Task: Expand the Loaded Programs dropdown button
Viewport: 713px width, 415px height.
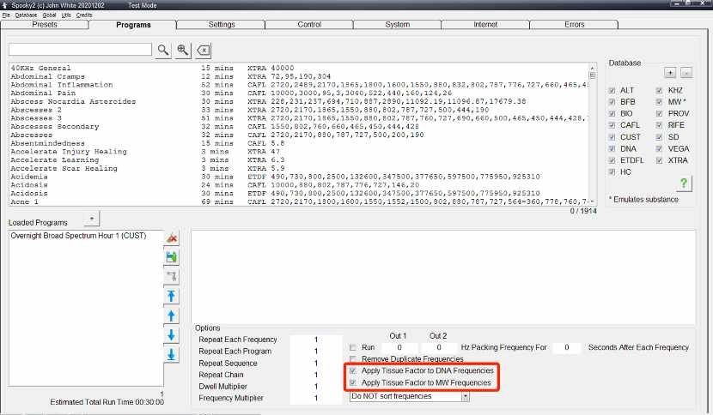Action: click(93, 220)
